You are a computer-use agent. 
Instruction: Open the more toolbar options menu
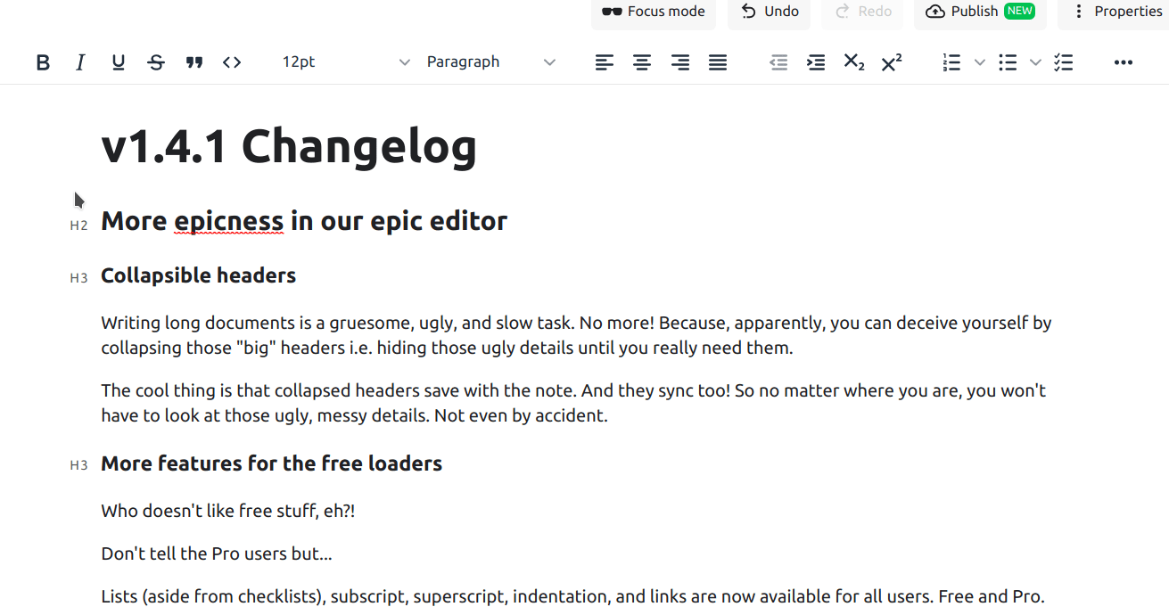[1124, 62]
